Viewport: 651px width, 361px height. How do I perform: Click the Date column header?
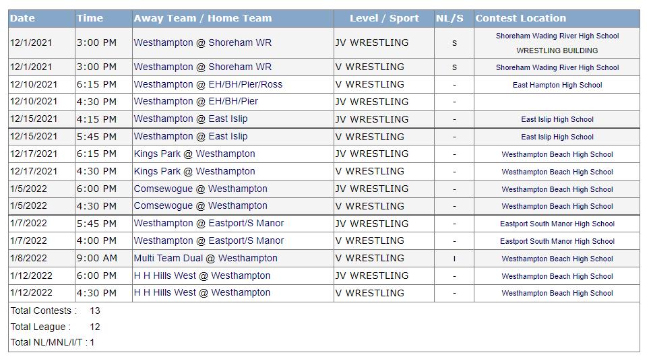click(22, 18)
